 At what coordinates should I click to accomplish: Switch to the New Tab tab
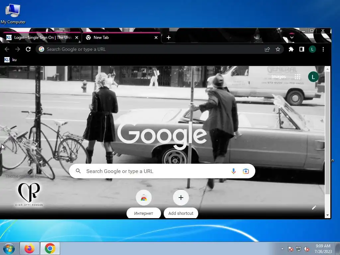122,38
